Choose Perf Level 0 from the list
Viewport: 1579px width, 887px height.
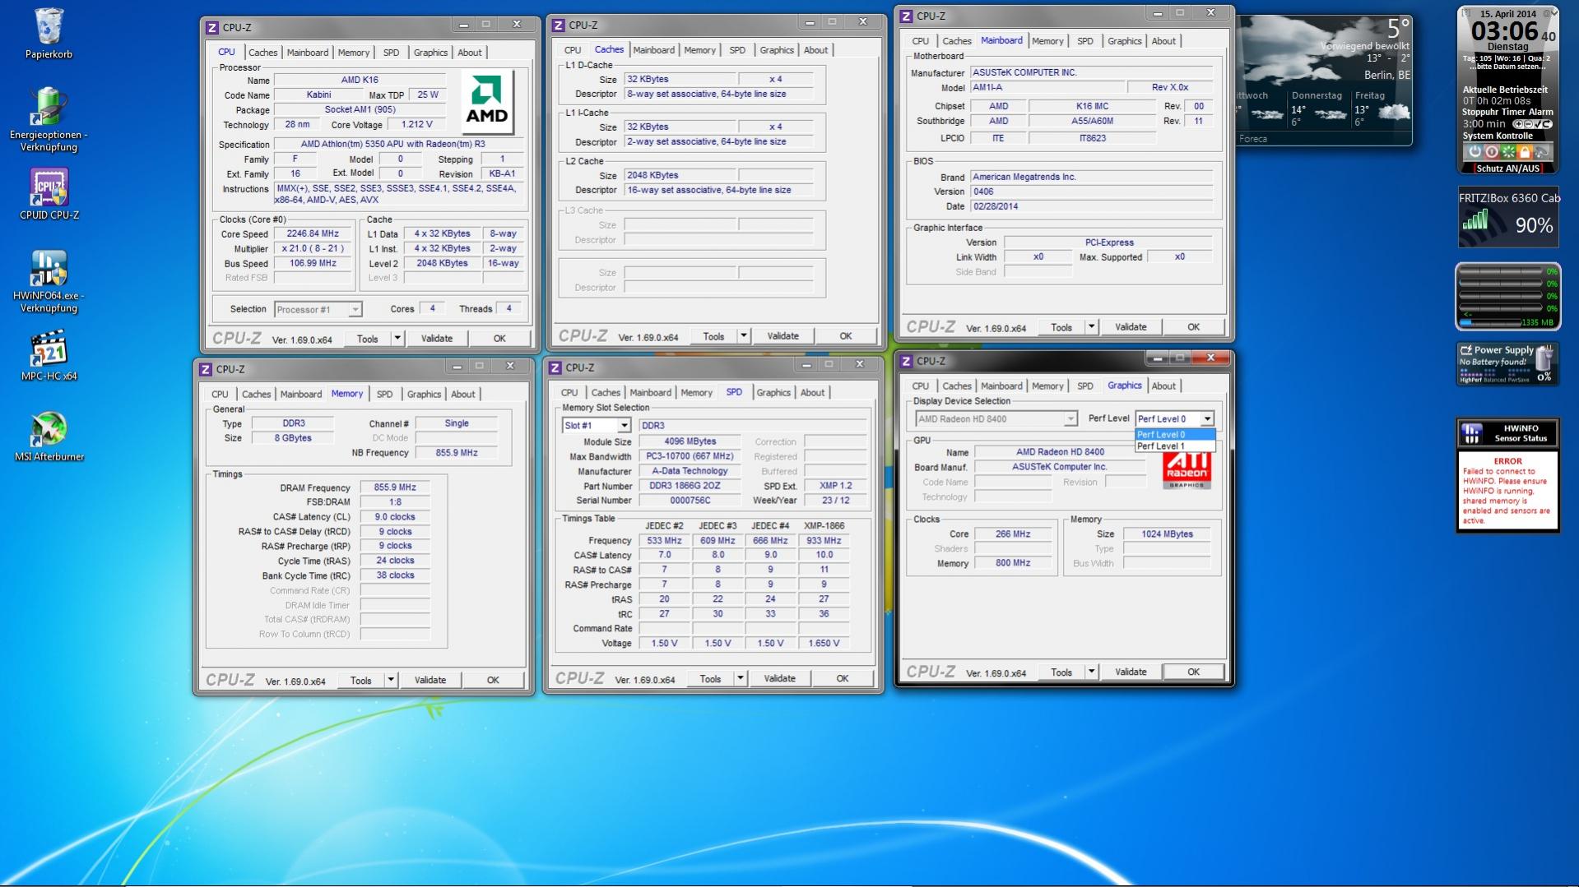pyautogui.click(x=1174, y=435)
